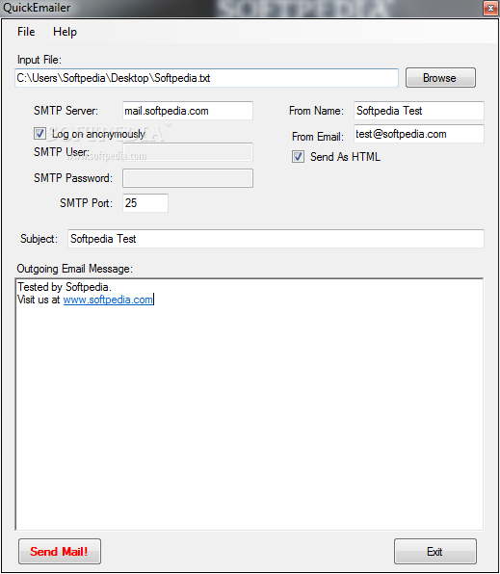Click the 'SMTP Server:' label
Screen dimensions: 500x574
coord(66,111)
